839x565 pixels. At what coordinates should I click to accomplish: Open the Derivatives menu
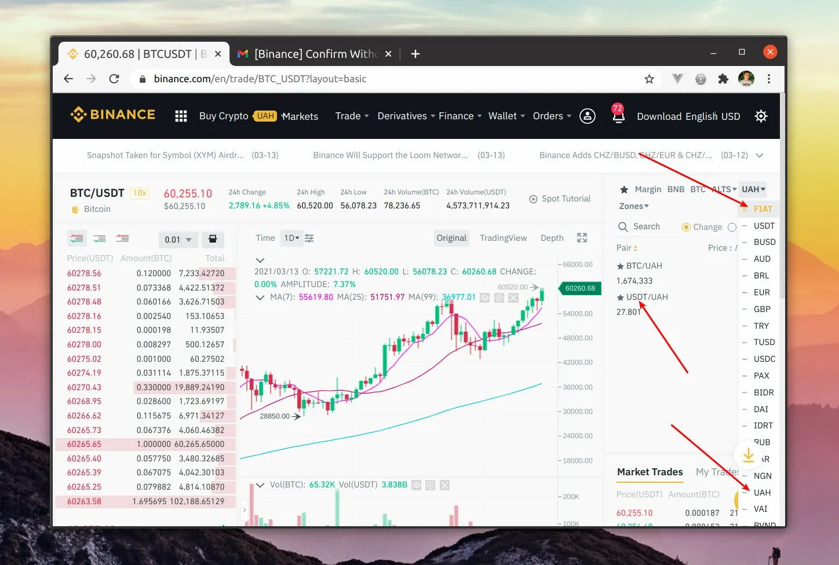[x=406, y=116]
